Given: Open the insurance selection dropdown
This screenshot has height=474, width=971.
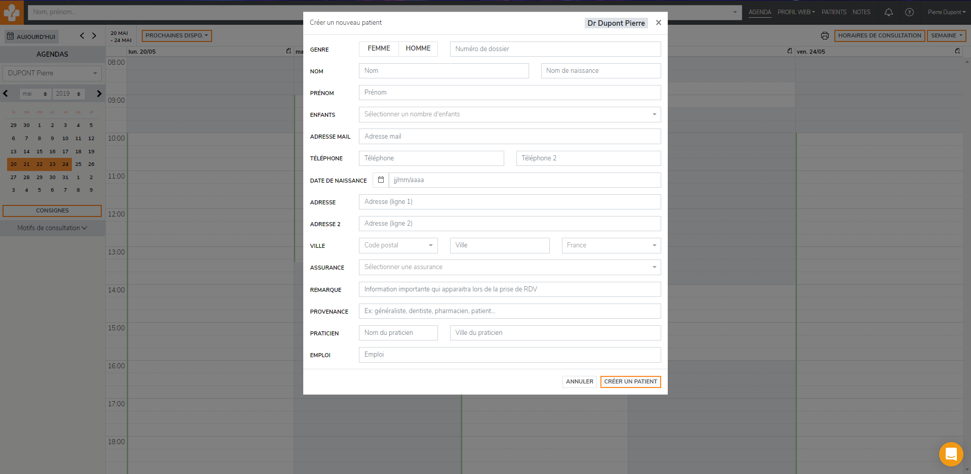Looking at the screenshot, I should pos(509,267).
